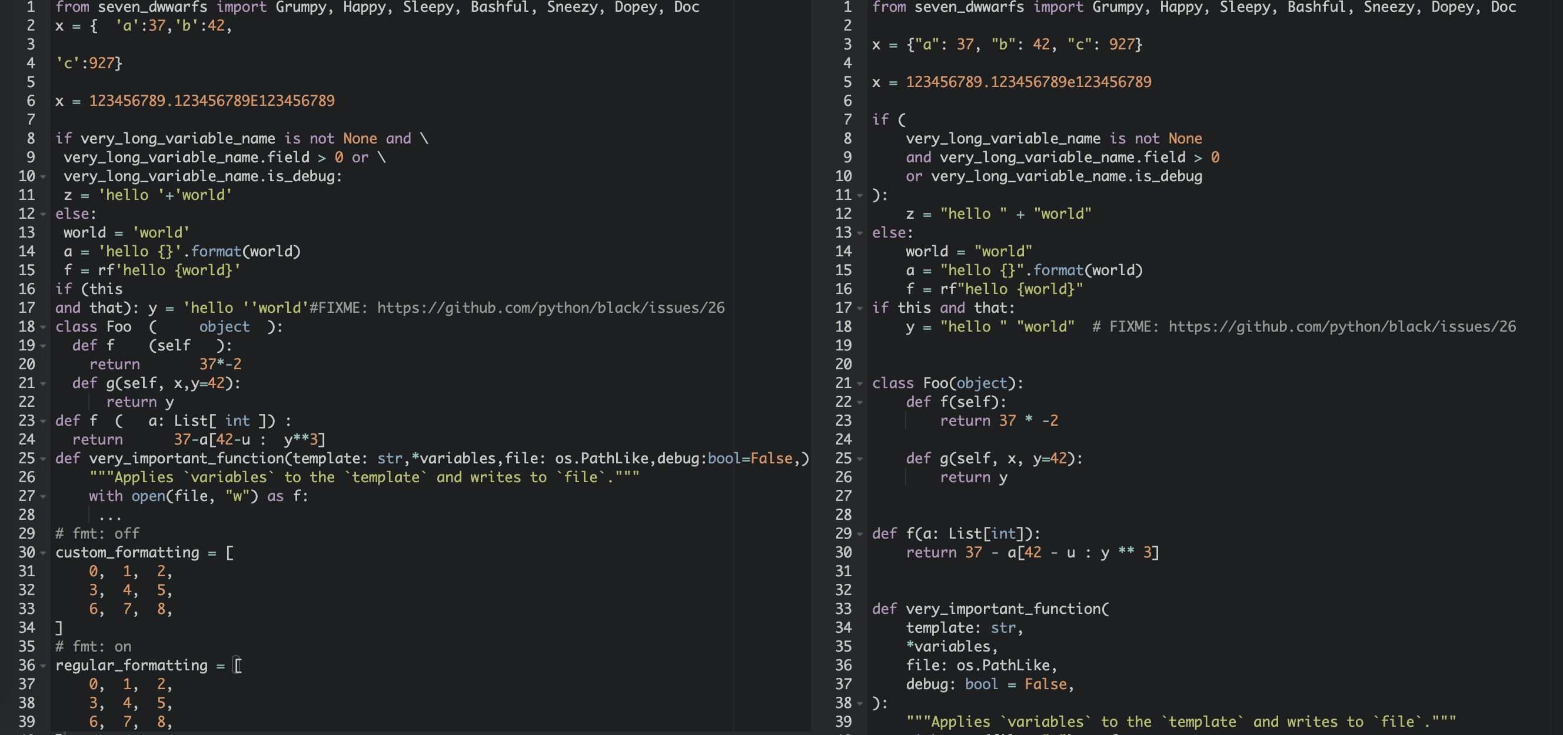This screenshot has height=735, width=1563.
Task: Click opening bracket after regular_formatting =
Action: click(238, 665)
